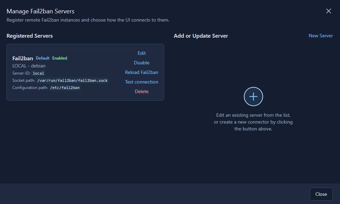Click the Close button at the bottom
340x204 pixels.
pyautogui.click(x=321, y=194)
